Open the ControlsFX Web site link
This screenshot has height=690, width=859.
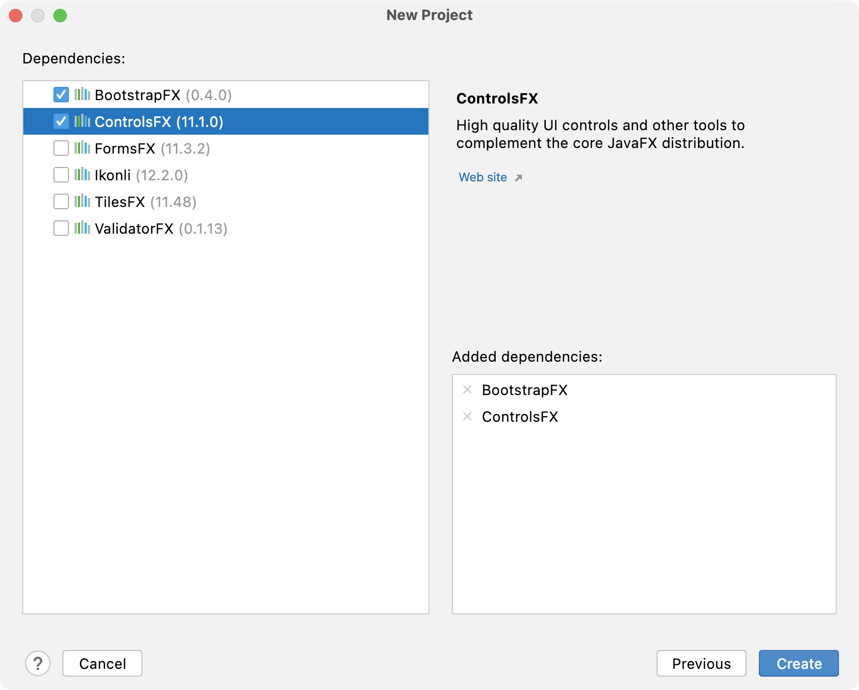coord(483,177)
